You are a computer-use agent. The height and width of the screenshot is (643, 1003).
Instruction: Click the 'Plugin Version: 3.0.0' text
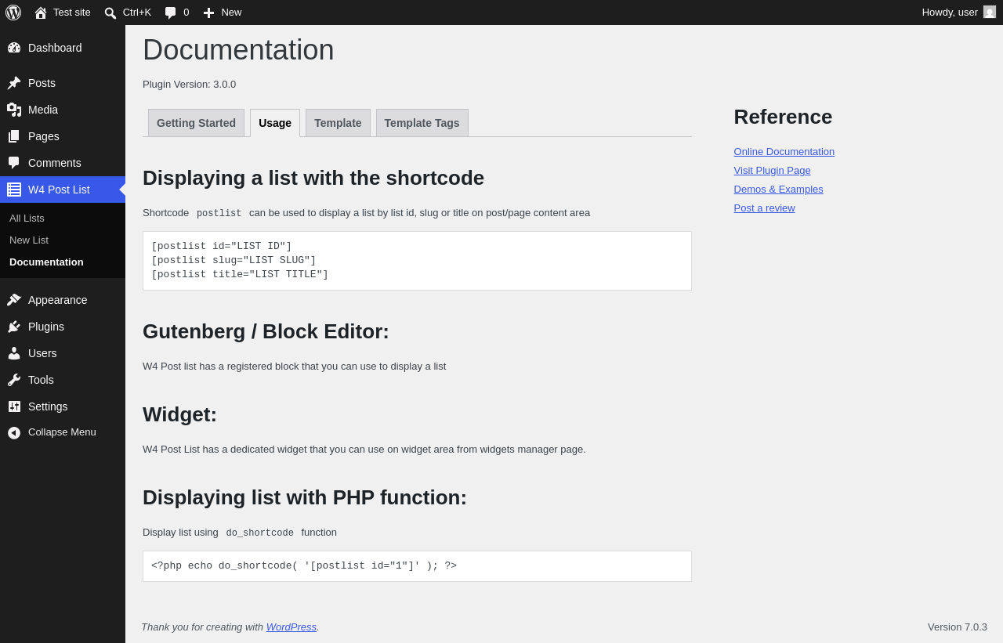(189, 85)
